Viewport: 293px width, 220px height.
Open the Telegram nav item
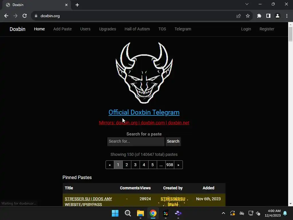pos(183,29)
